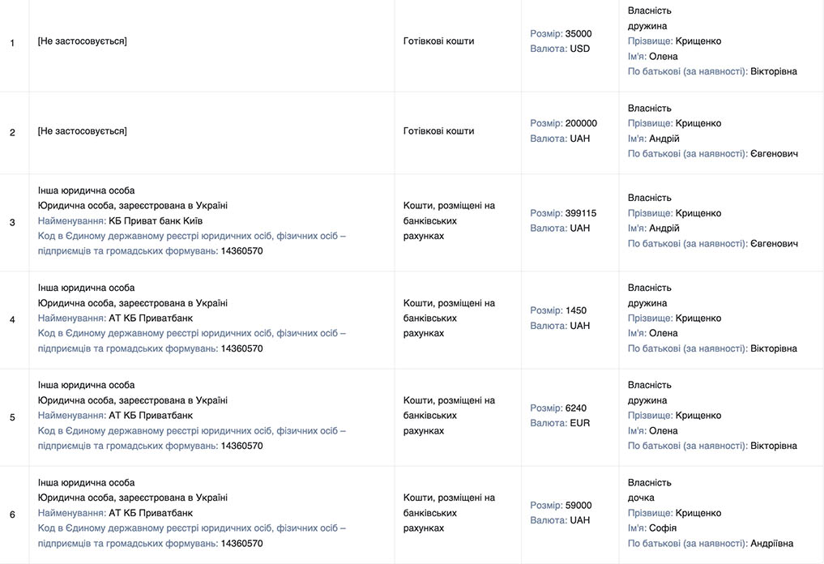Screen dimensions: 824x564
Task: Click 'Готівкові кошти' in row 2
Action: pyautogui.click(x=438, y=130)
